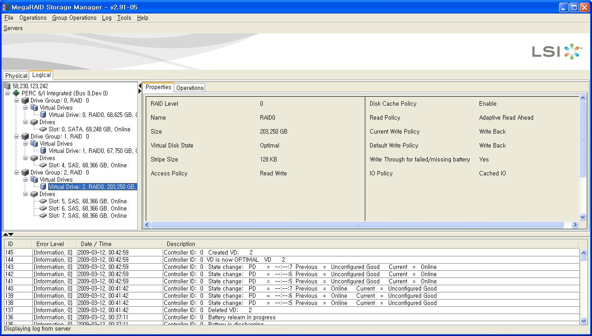Select log entry 145 Created VD 2
Viewport: 592px width, 336px height.
292,252
